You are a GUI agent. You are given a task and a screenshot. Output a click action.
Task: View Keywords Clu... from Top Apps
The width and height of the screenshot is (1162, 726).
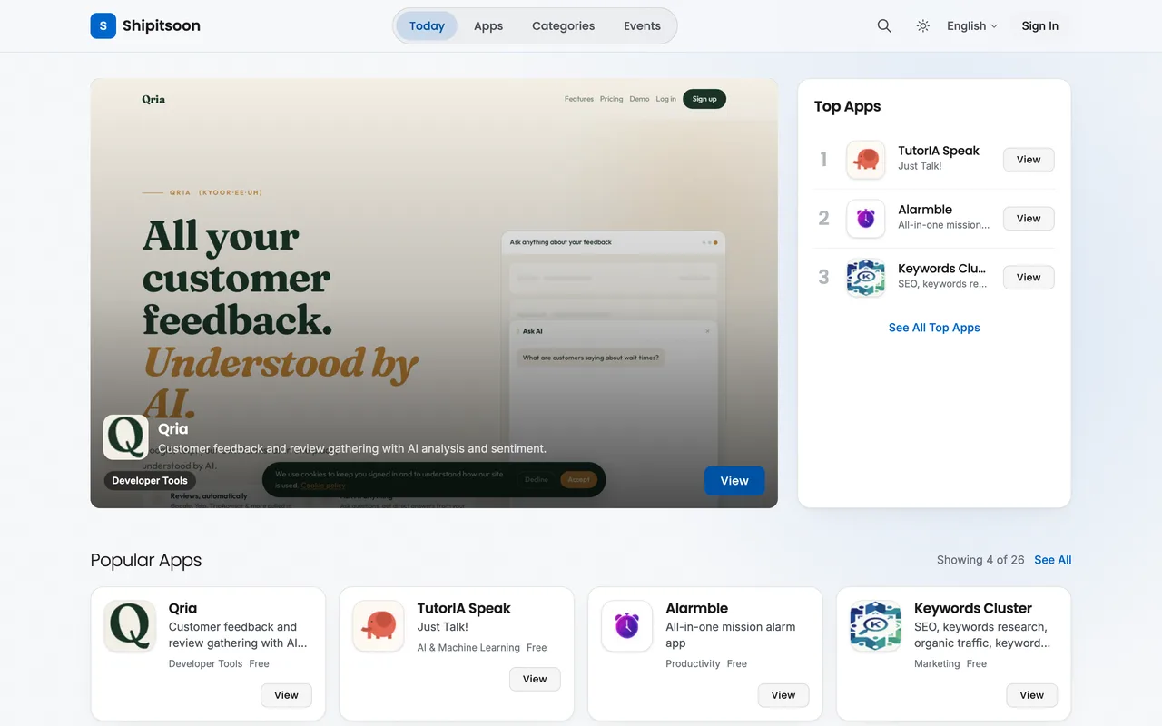1029,278
